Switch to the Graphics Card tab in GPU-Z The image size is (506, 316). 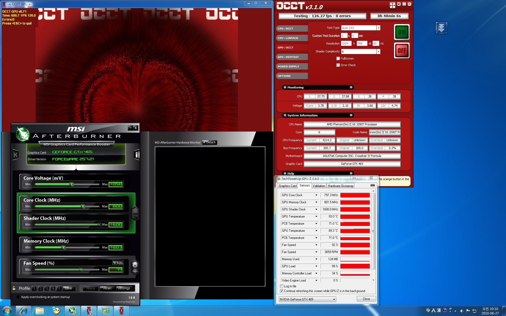(288, 186)
